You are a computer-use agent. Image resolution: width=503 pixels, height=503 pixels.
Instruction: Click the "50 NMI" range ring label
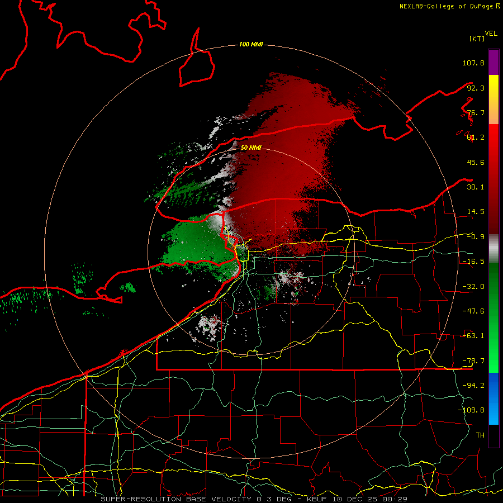251,148
